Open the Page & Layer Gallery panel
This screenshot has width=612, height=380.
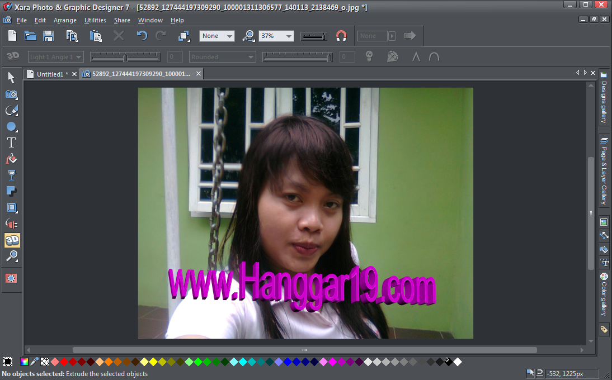click(x=604, y=170)
